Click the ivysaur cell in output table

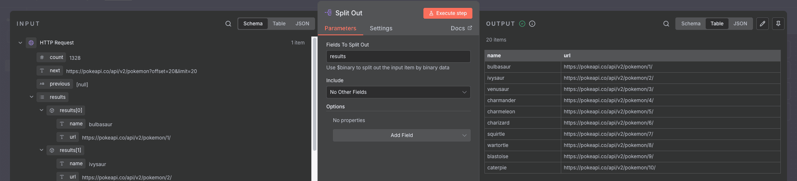523,78
